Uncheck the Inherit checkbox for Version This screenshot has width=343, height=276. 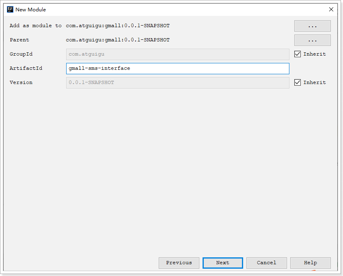298,82
